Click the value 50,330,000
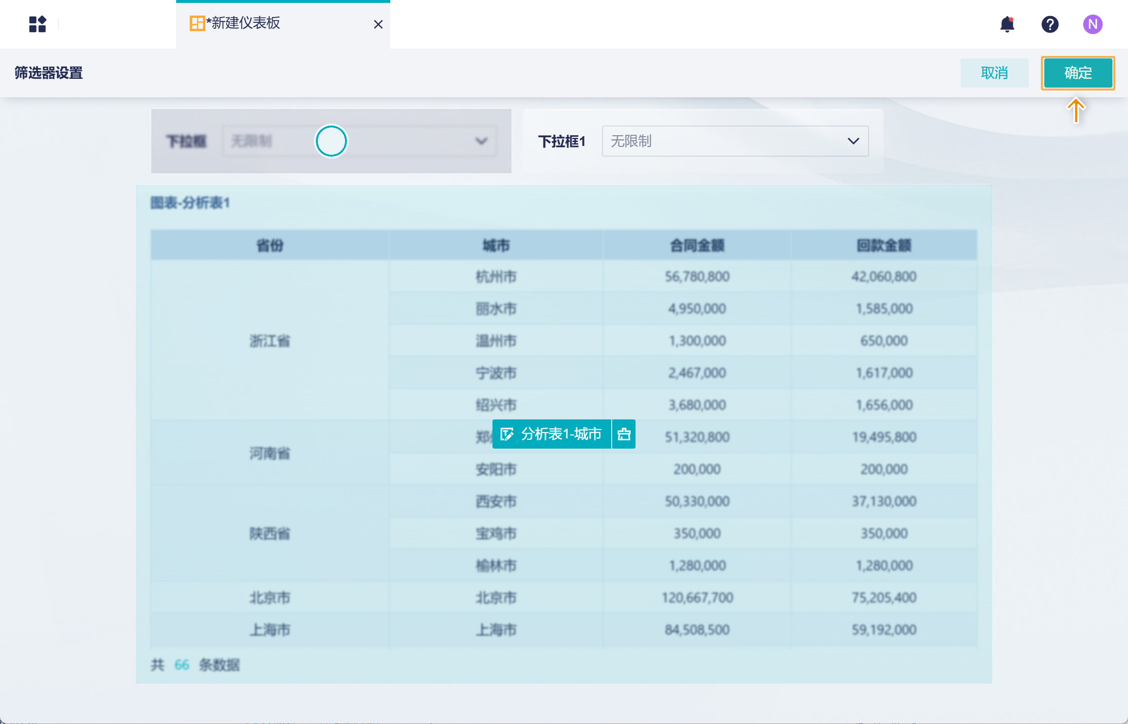 click(x=697, y=501)
